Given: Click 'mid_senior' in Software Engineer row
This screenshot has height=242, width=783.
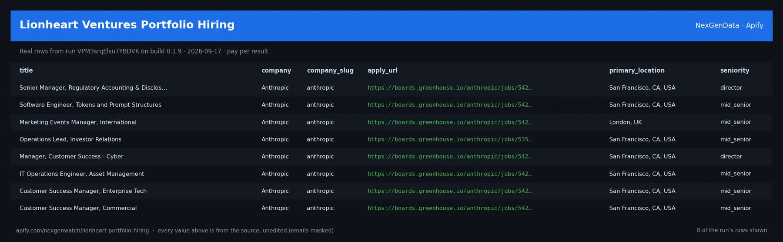Looking at the screenshot, I should click(x=736, y=105).
